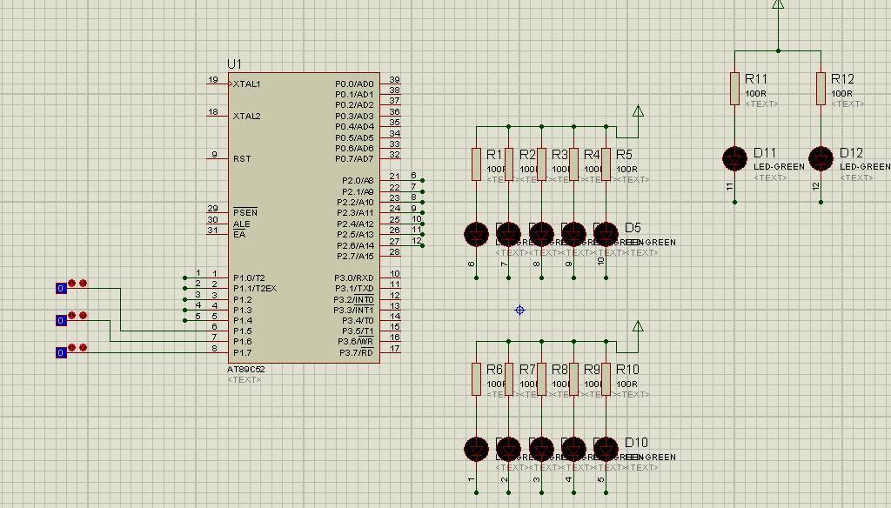Viewport: 891px width, 508px height.
Task: Click the P0.7/AD7 pin label
Action: (x=355, y=158)
